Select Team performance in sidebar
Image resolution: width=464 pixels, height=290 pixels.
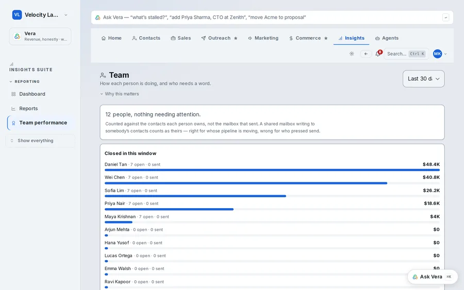click(41, 123)
